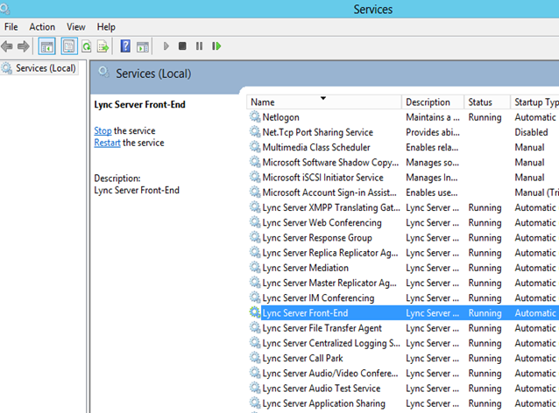Click gear icon beside Lync Server Application Sharing

pyautogui.click(x=255, y=403)
